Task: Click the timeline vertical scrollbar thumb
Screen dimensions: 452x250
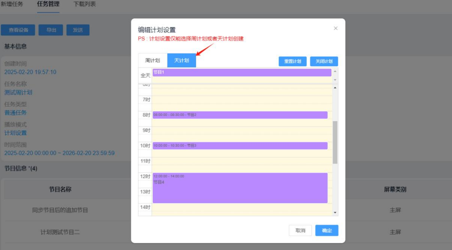Action: pyautogui.click(x=335, y=142)
